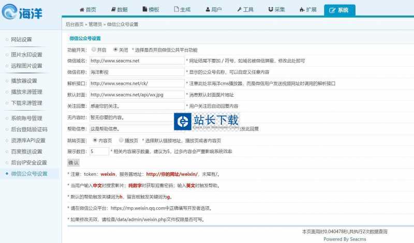Open the 数据 data tab
The width and height of the screenshot is (414, 243).
click(x=119, y=10)
